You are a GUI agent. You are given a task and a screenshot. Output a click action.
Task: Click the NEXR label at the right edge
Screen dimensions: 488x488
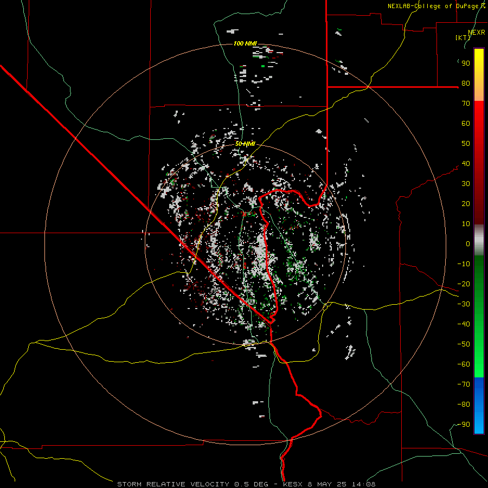point(477,33)
